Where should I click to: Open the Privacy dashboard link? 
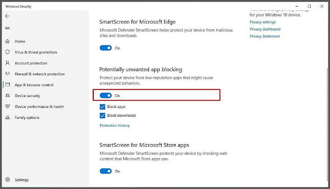coord(265,29)
